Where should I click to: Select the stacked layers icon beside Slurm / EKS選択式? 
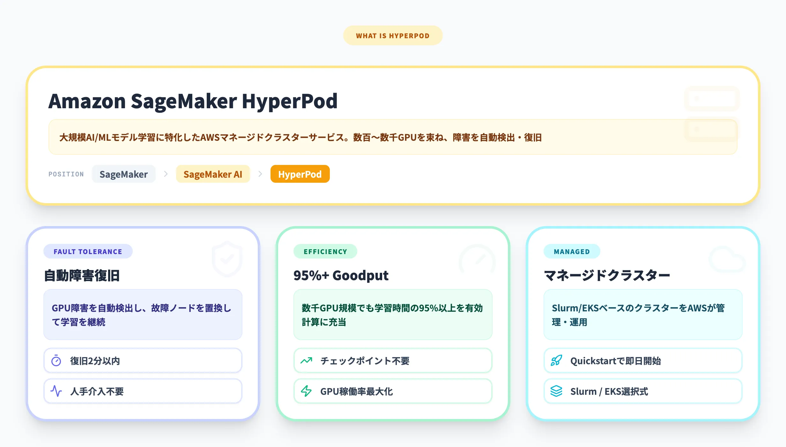click(x=556, y=391)
